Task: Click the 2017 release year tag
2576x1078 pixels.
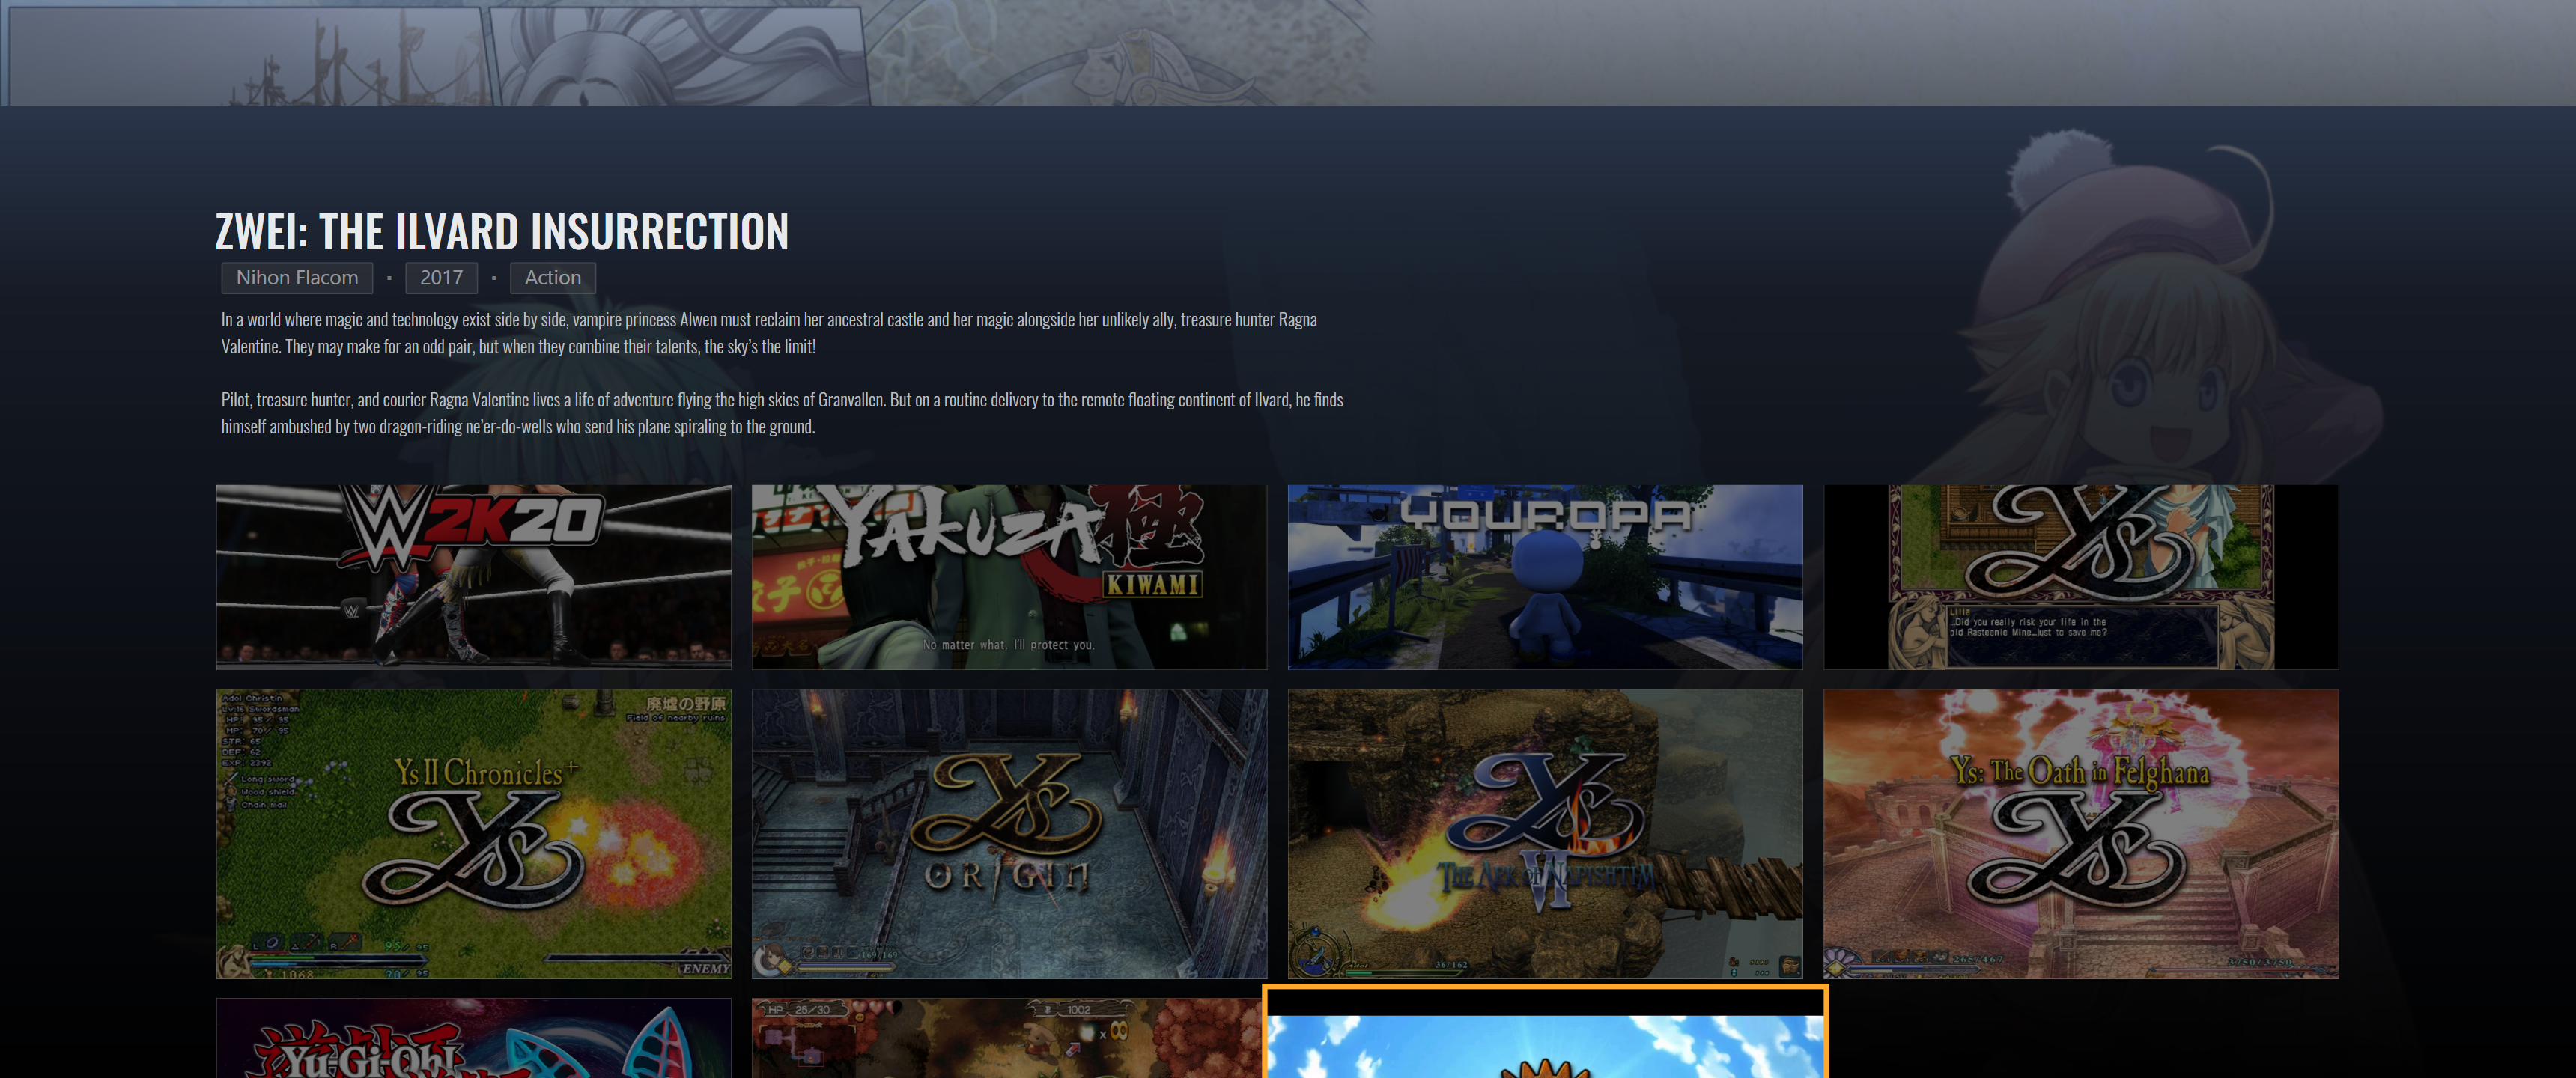Action: click(441, 278)
